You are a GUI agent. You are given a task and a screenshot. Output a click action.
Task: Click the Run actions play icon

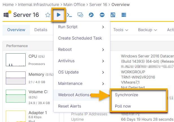tap(59, 15)
